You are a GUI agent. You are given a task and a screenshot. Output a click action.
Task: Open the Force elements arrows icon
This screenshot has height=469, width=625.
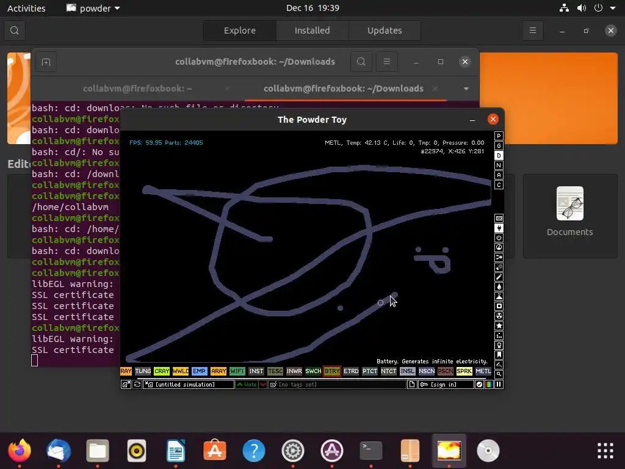point(499,257)
